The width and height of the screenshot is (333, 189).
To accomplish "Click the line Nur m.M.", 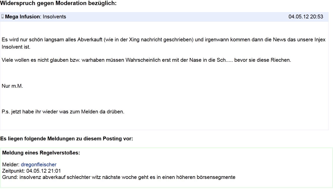I will [12, 86].
